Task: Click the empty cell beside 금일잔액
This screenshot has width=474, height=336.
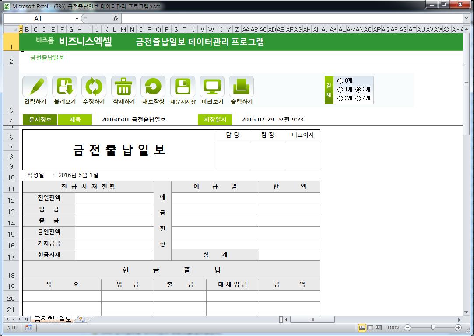Action: [x=114, y=232]
